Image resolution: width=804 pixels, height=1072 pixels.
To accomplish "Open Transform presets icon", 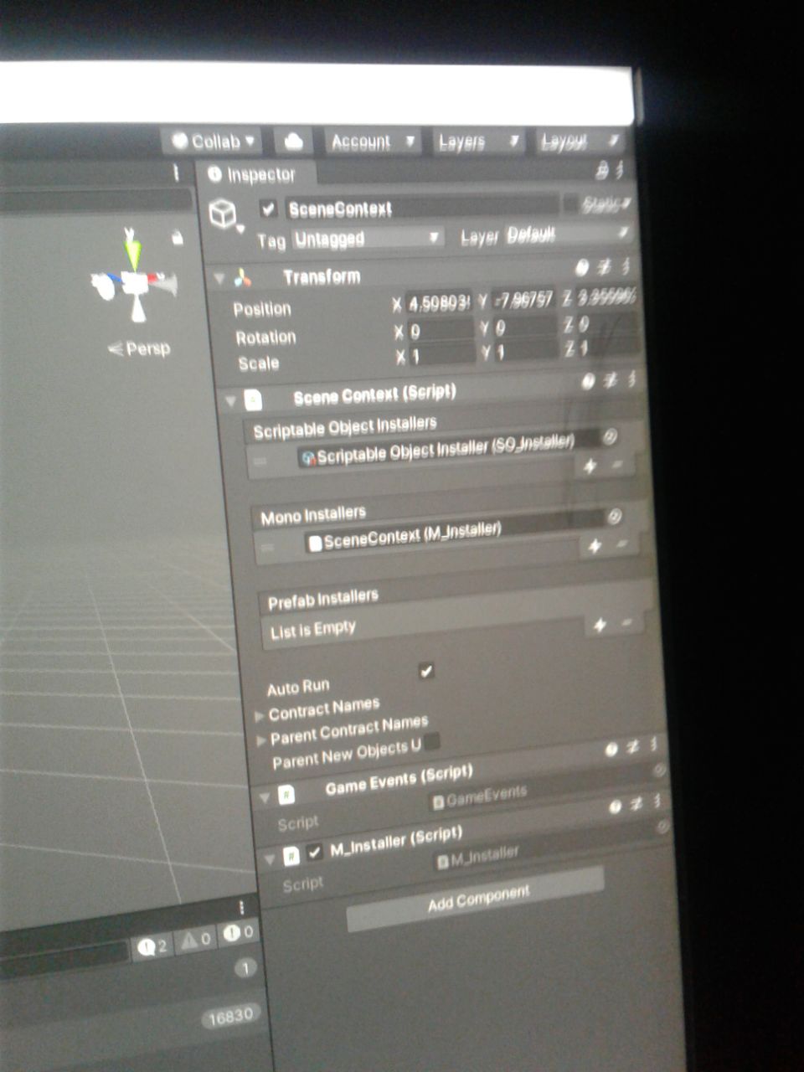I will point(604,268).
